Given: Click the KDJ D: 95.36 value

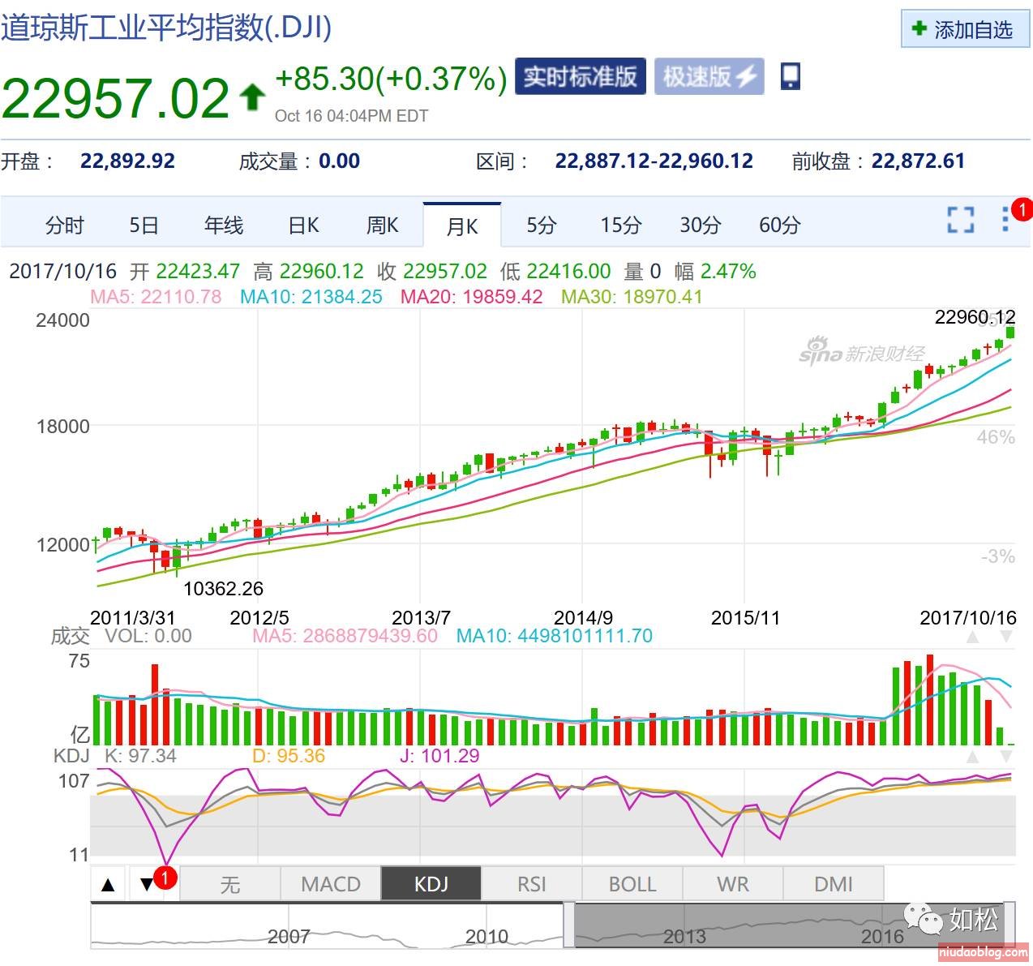Looking at the screenshot, I should click(288, 756).
